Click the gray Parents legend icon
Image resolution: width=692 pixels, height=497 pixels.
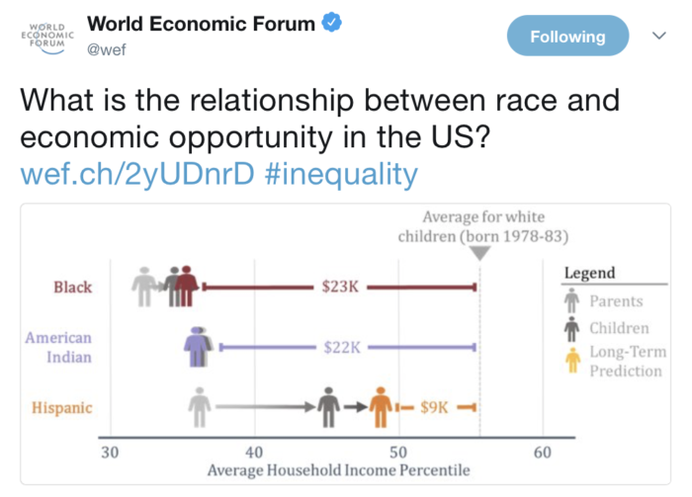(x=571, y=301)
